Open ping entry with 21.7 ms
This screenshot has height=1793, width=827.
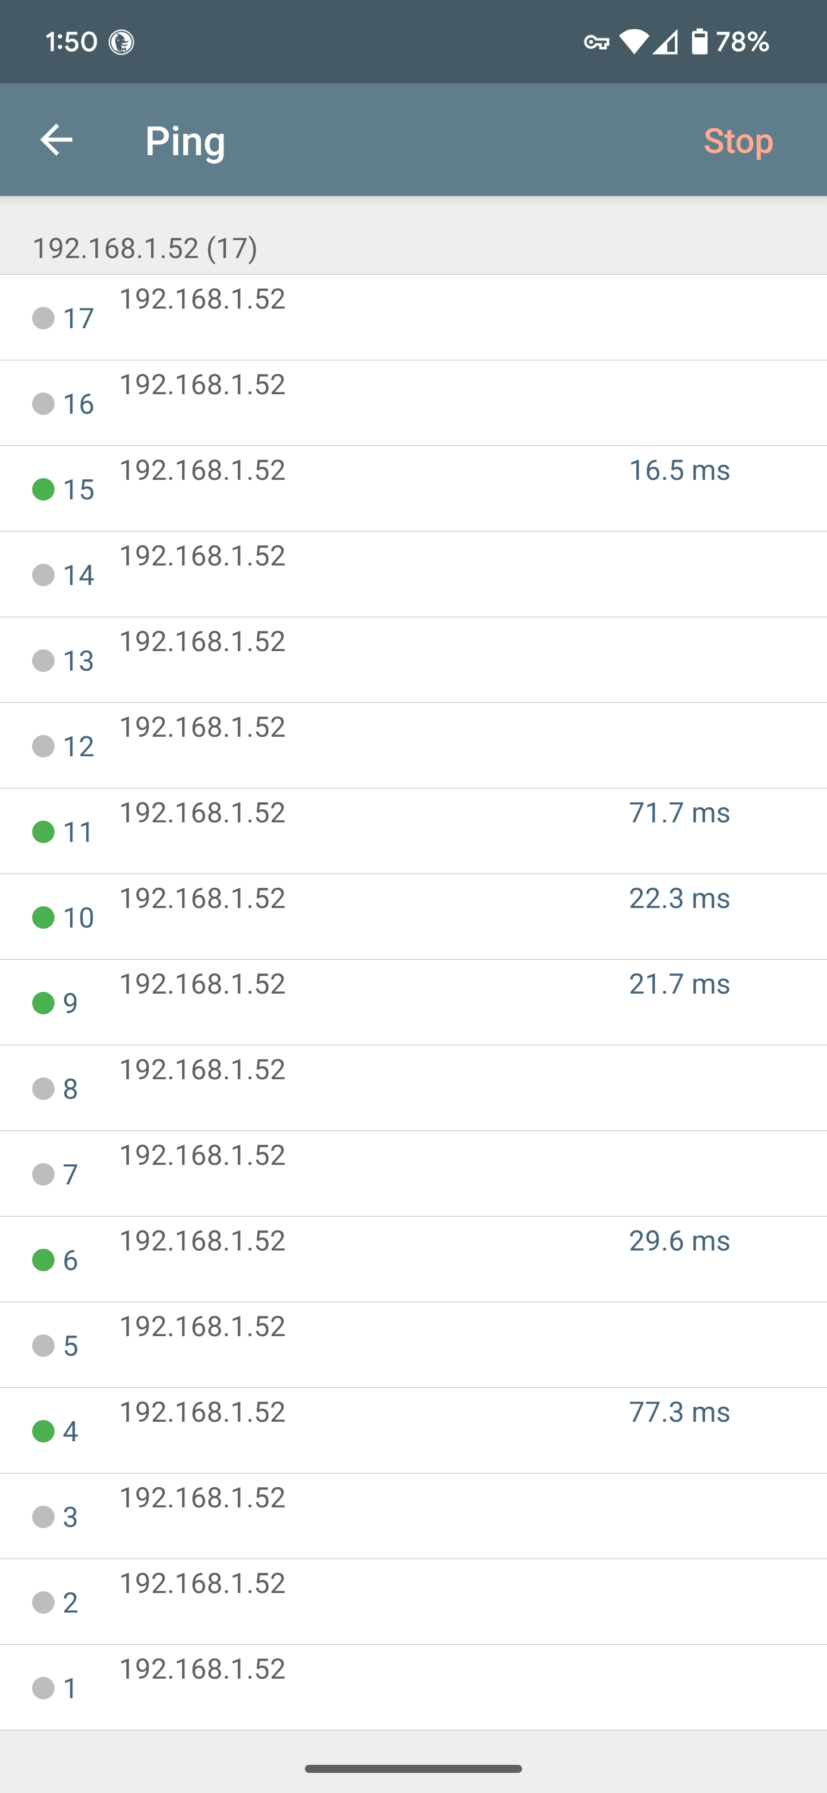(413, 1002)
